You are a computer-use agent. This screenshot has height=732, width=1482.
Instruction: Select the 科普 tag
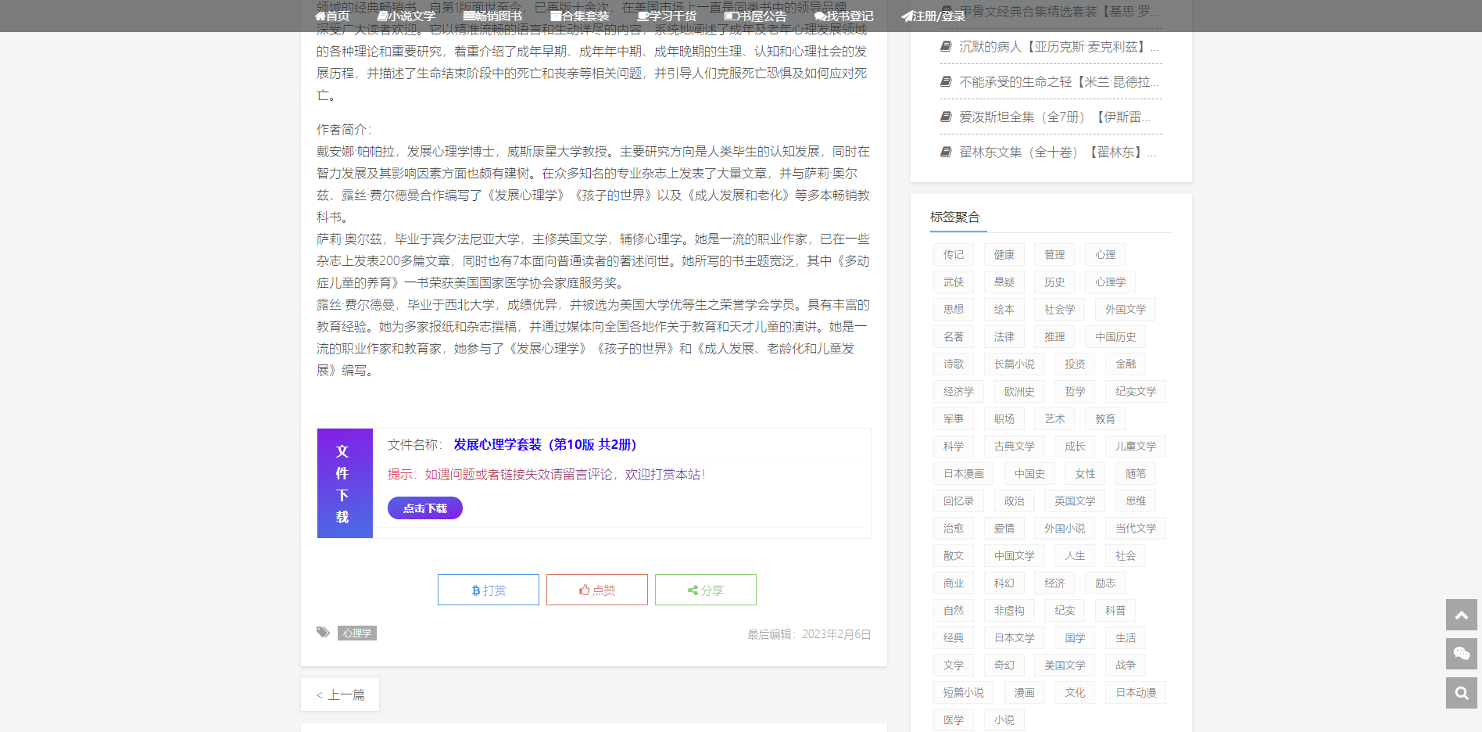pos(1115,611)
